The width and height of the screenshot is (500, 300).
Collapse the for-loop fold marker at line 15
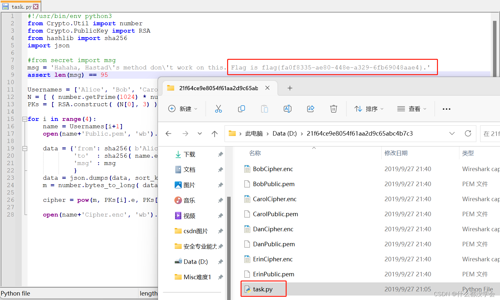pos(25,119)
